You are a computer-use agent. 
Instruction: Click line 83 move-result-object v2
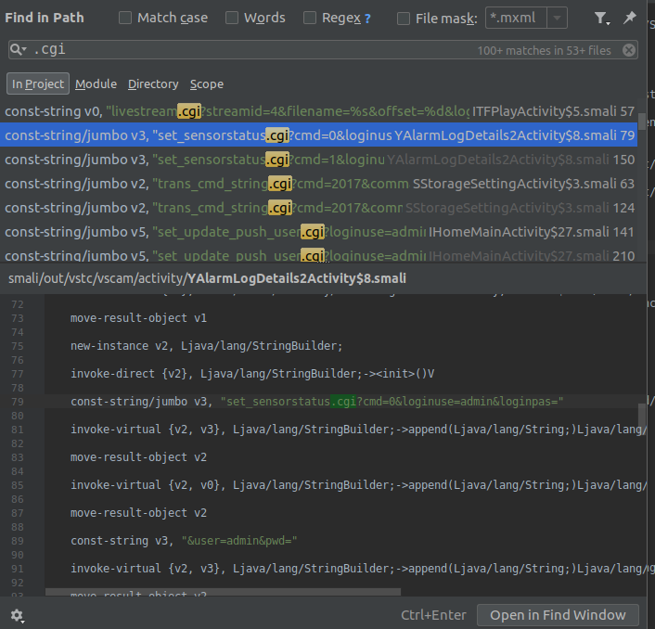pyautogui.click(x=138, y=457)
